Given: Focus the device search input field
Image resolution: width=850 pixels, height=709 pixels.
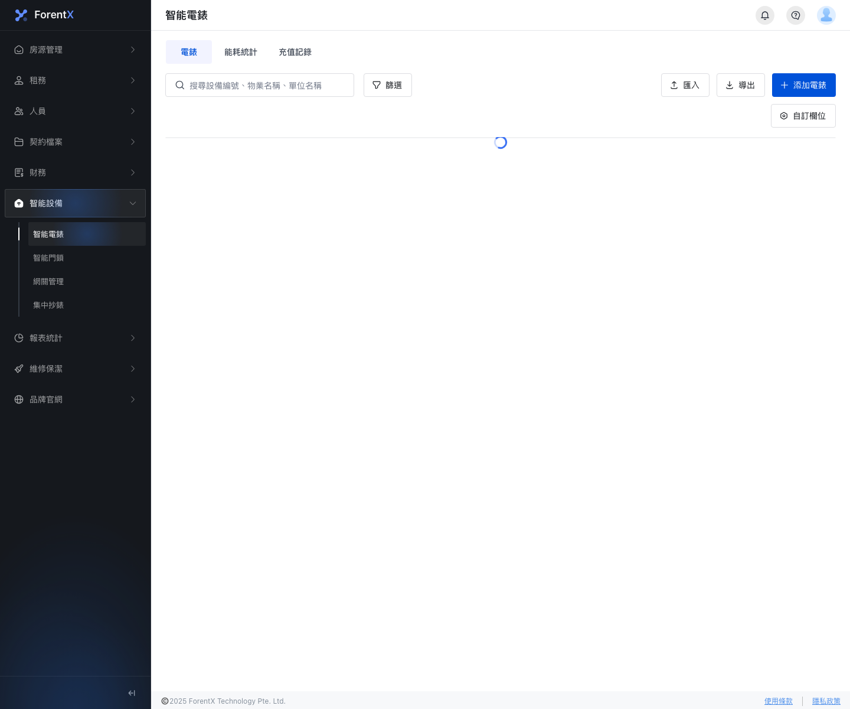Looking at the screenshot, I should (x=260, y=85).
